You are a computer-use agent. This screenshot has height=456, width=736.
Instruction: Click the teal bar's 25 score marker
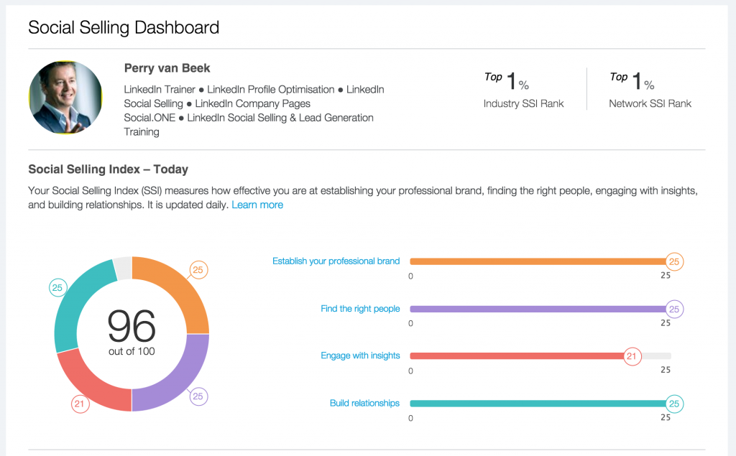click(x=674, y=404)
